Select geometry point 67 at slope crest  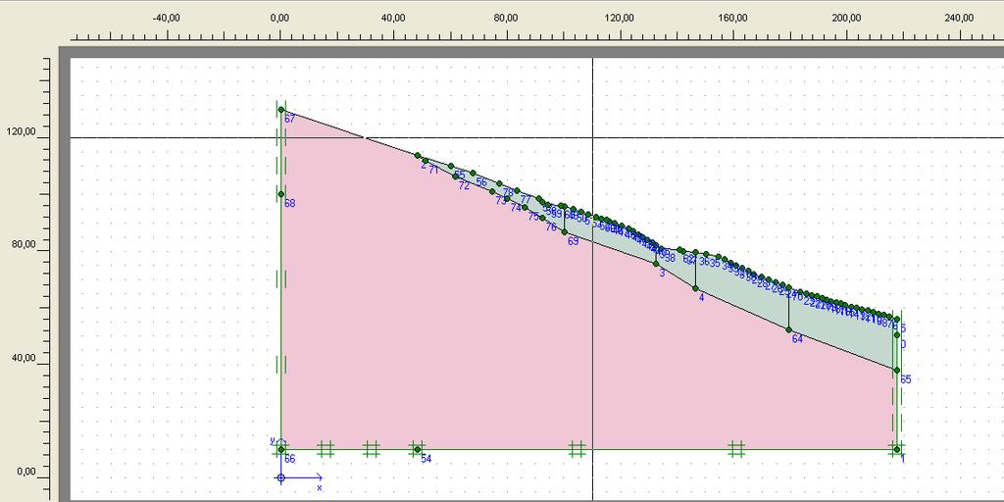coord(281,110)
